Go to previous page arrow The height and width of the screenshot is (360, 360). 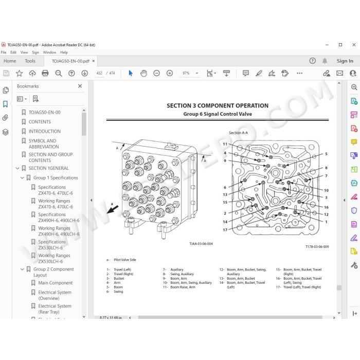71,73
